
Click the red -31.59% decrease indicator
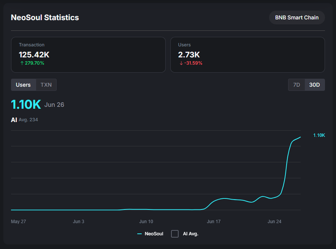[191, 63]
